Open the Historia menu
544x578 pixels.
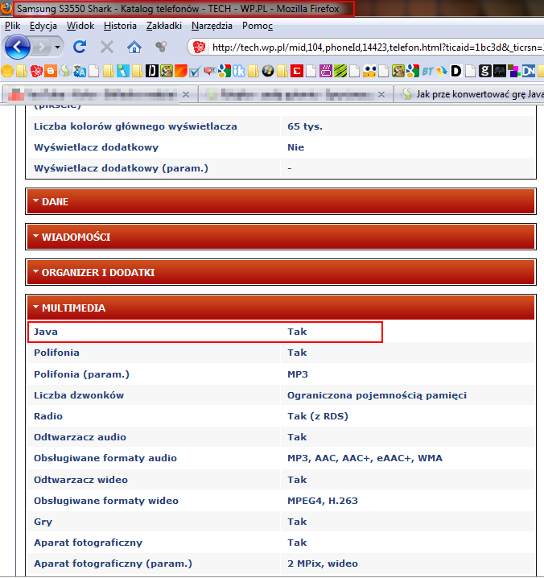[120, 26]
